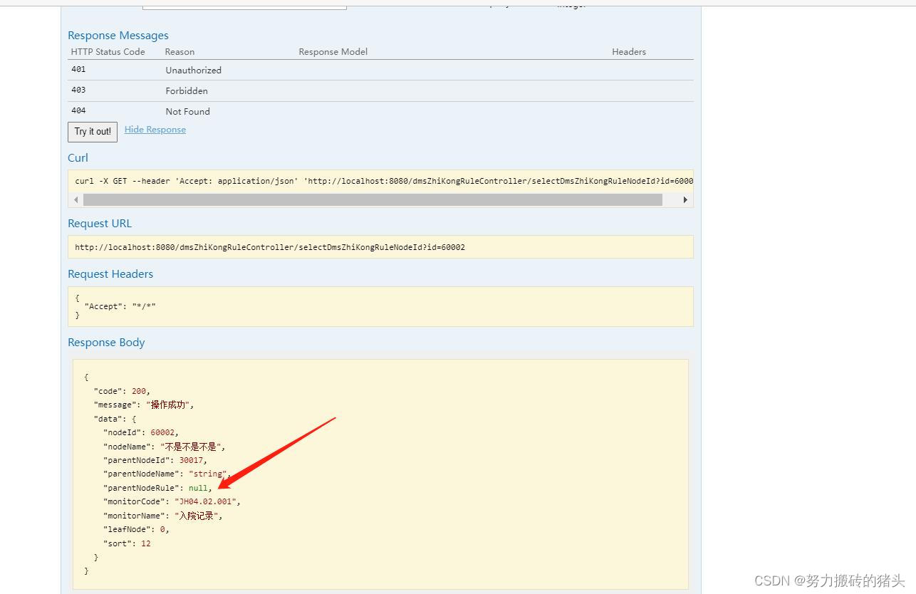Screen dimensions: 916x594
Task: Click the Headers column header
Action: pyautogui.click(x=629, y=52)
